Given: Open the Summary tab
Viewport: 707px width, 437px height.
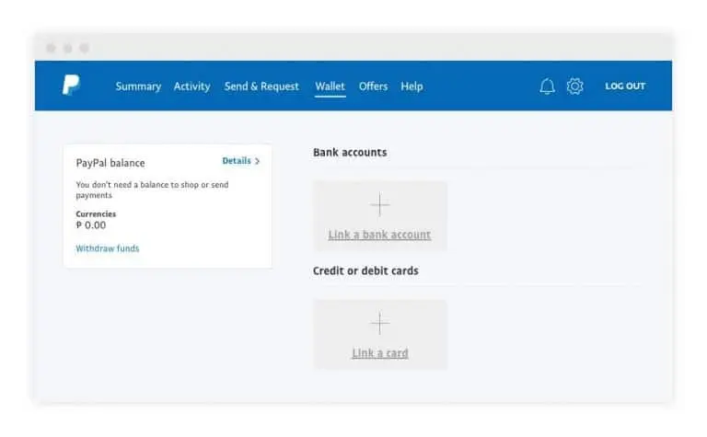Looking at the screenshot, I should (x=138, y=86).
